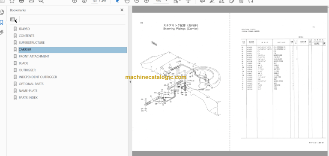
Task: Open the OUTRIGGER bookmark
Action: click(x=27, y=70)
